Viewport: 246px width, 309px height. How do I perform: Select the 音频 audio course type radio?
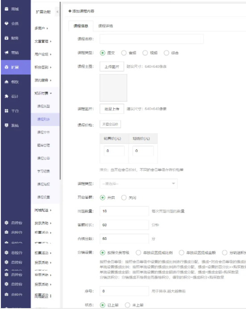[x=124, y=53]
